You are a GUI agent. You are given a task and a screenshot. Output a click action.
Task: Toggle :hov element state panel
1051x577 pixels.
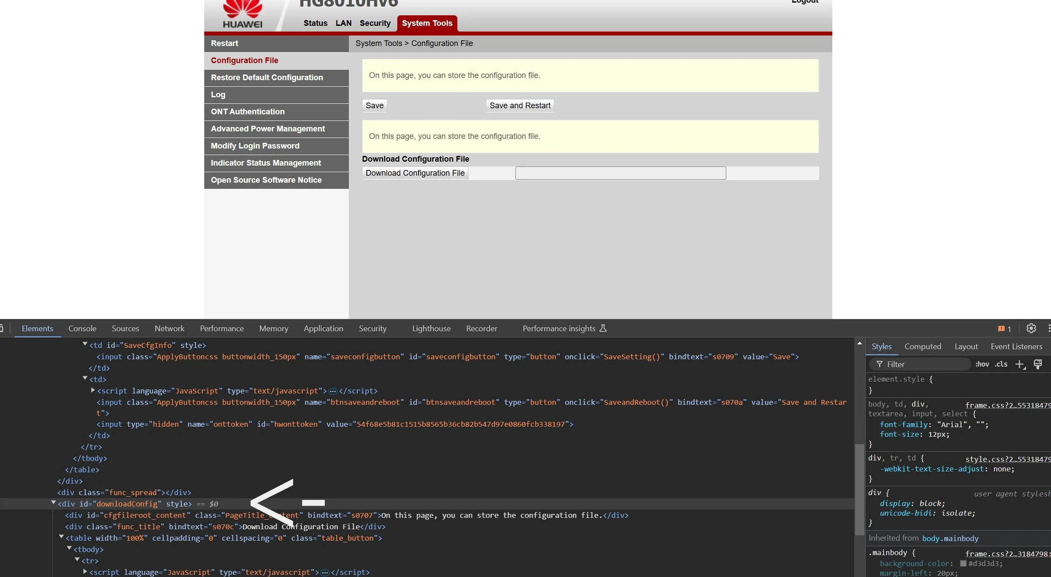(982, 364)
